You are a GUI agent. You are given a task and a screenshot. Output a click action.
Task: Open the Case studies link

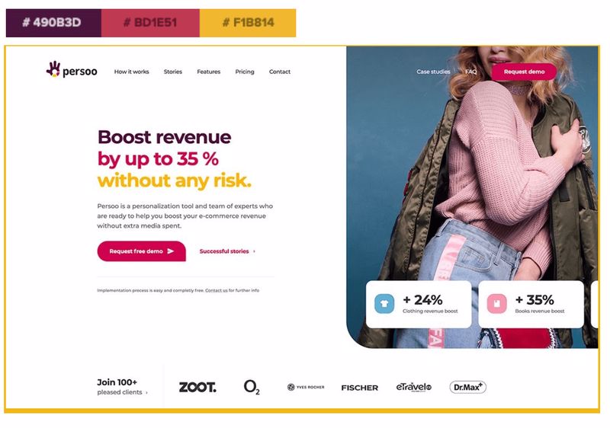point(433,72)
